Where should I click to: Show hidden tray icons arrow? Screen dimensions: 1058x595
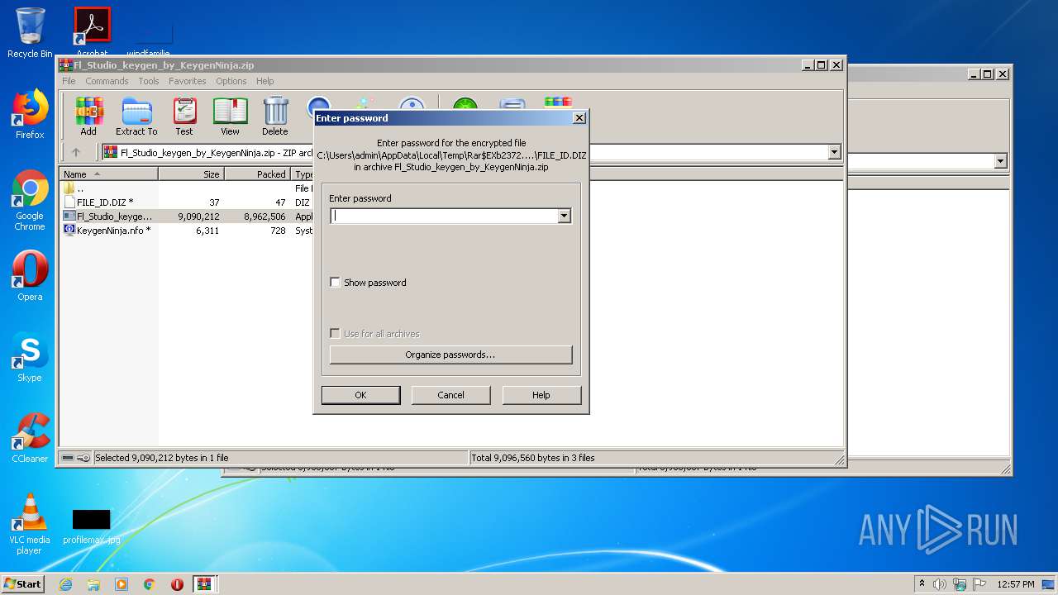point(922,584)
